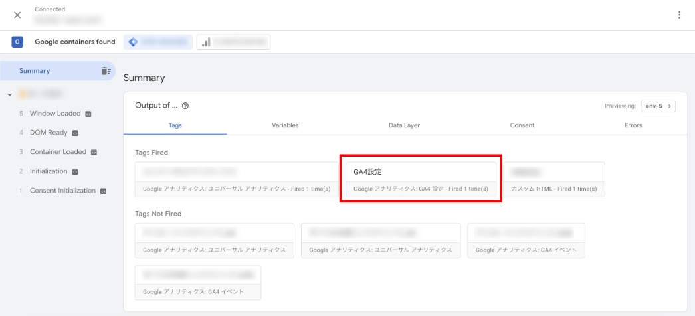695x316 pixels.
Task: Switch to the Tags tab
Action: tap(175, 125)
